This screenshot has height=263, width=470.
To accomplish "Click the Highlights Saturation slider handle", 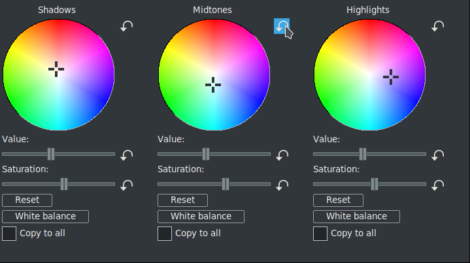I will click(x=375, y=184).
